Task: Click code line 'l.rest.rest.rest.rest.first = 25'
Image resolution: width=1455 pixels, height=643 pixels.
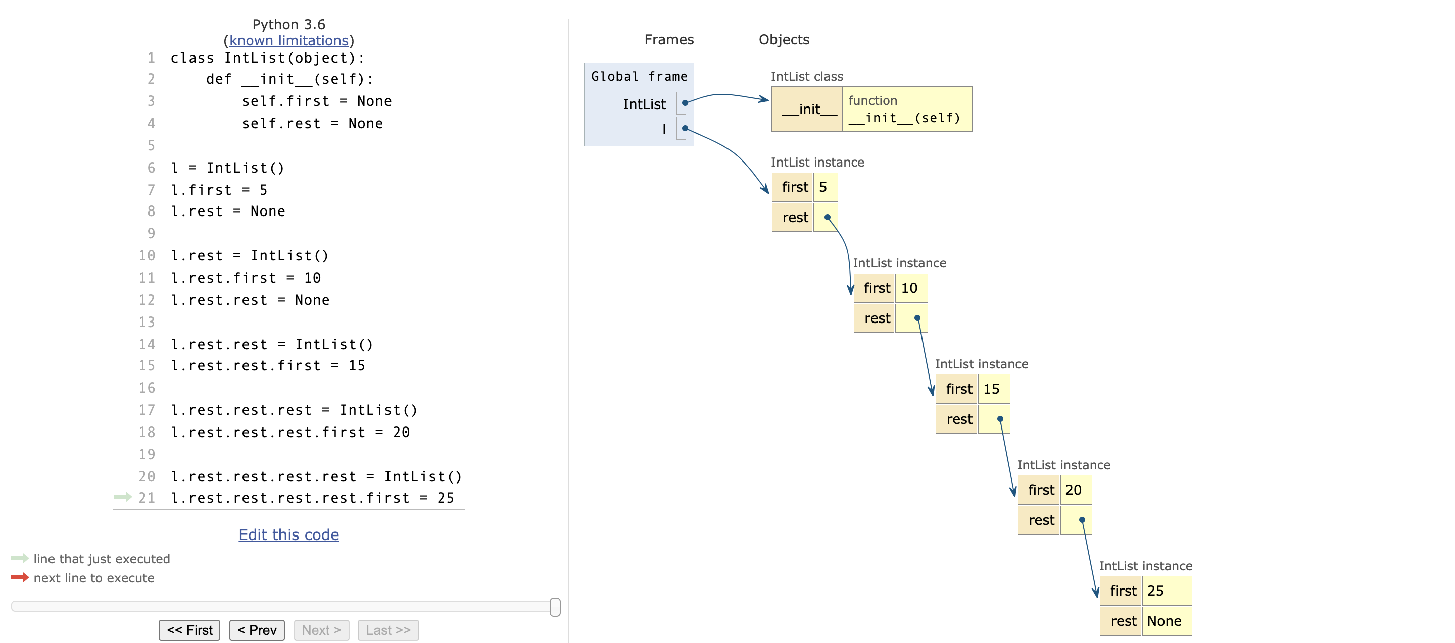Action: [x=312, y=498]
